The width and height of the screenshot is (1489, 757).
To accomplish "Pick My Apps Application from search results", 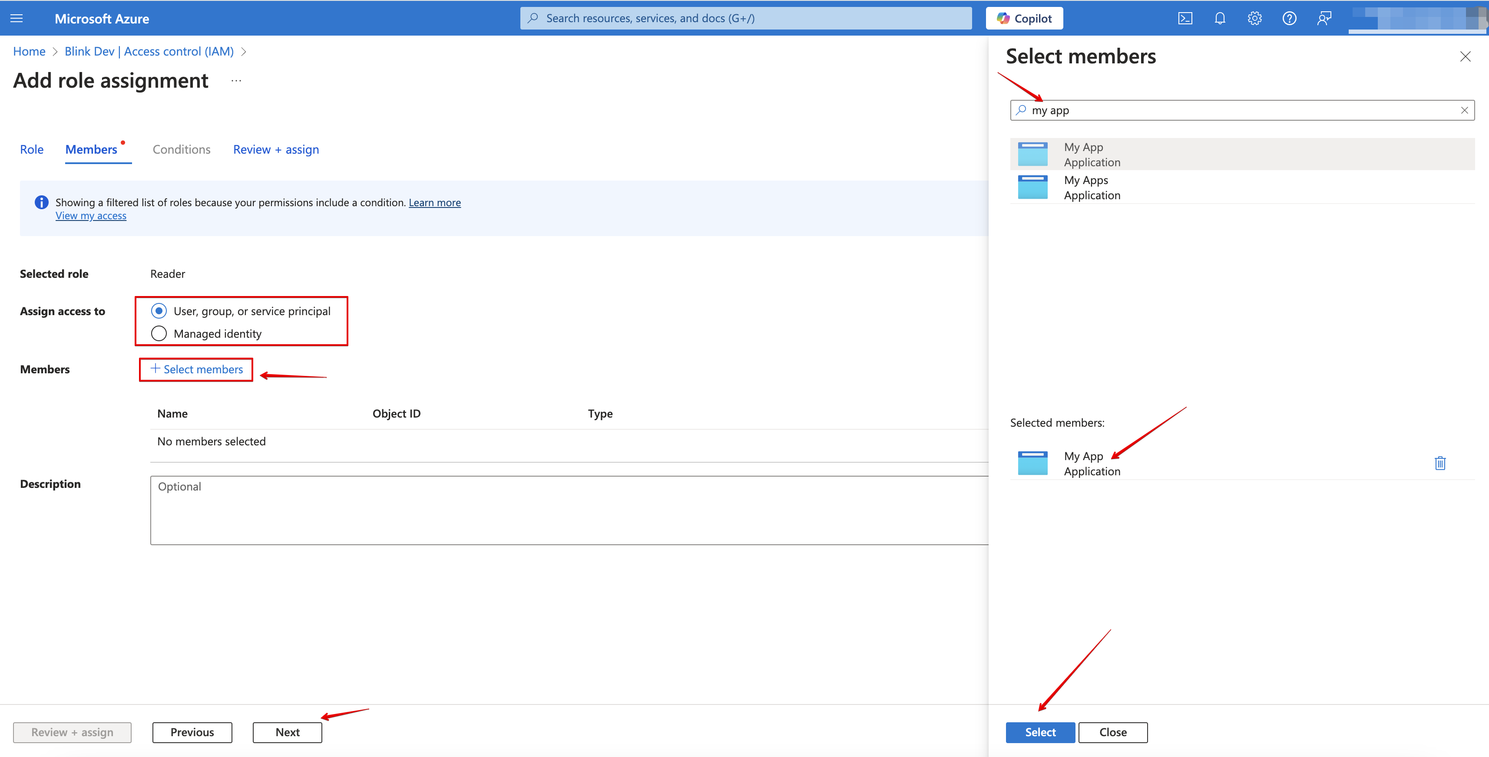I will tap(1087, 188).
